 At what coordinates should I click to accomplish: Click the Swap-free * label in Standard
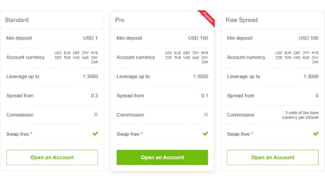pyautogui.click(x=19, y=134)
